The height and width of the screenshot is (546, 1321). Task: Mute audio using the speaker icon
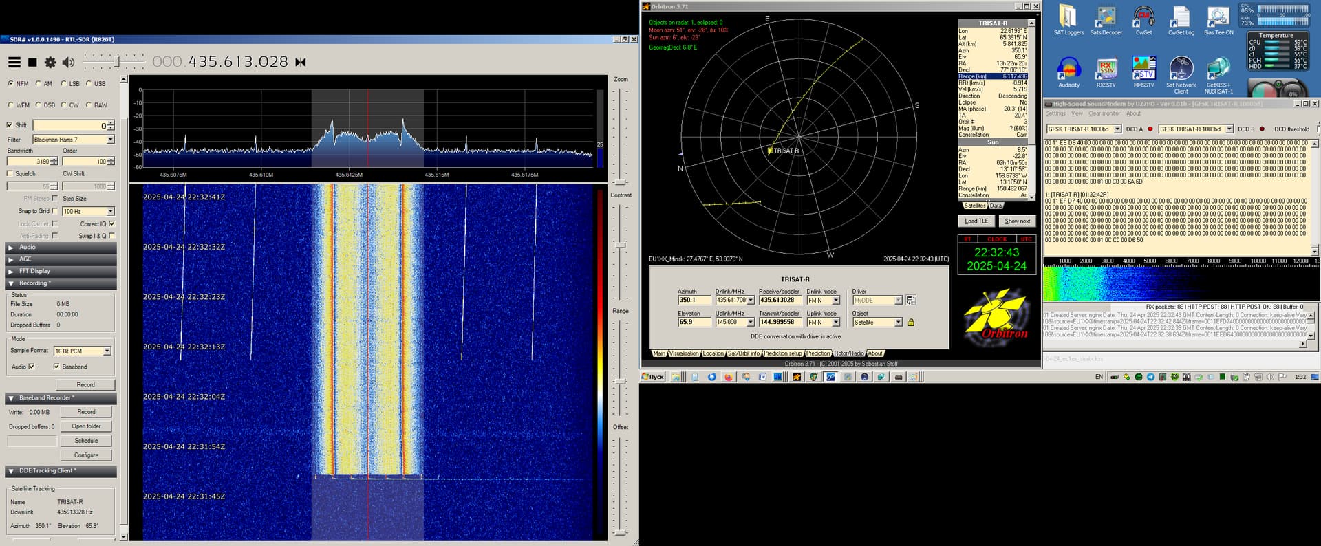68,62
